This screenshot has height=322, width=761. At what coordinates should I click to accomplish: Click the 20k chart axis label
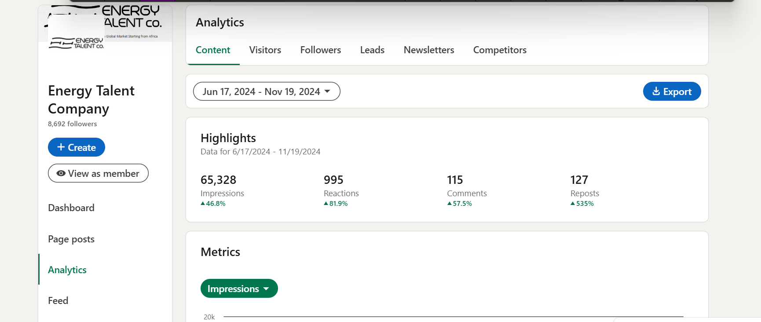[209, 317]
